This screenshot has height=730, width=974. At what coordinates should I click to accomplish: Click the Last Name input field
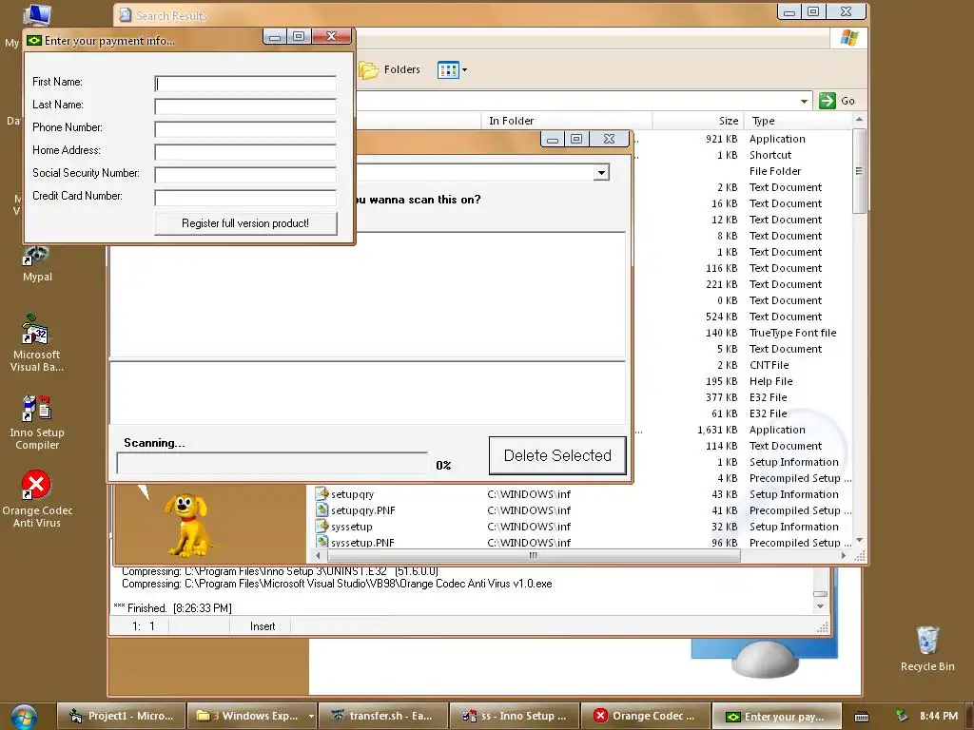point(245,106)
